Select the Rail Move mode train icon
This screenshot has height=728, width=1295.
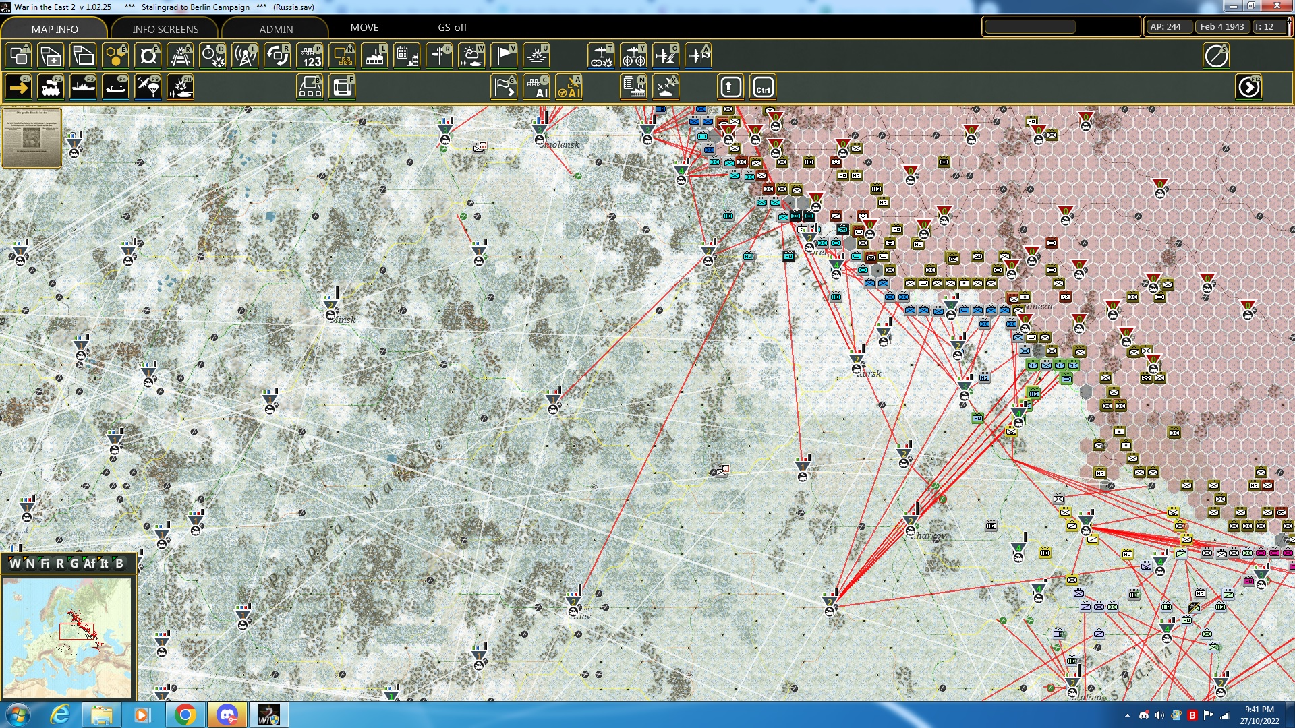[51, 88]
